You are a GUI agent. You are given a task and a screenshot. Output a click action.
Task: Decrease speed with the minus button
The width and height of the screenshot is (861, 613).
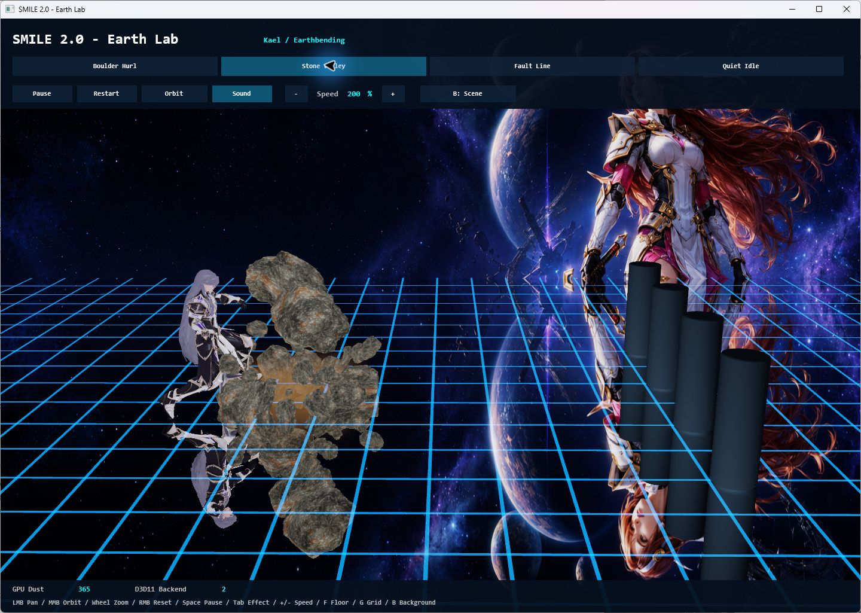point(296,94)
